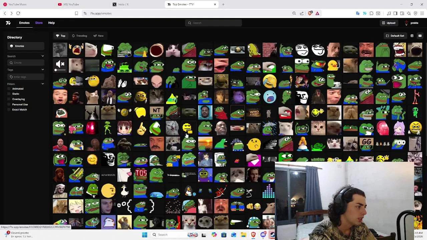
Task: Open the browser hamburger menu
Action: [x=422, y=13]
